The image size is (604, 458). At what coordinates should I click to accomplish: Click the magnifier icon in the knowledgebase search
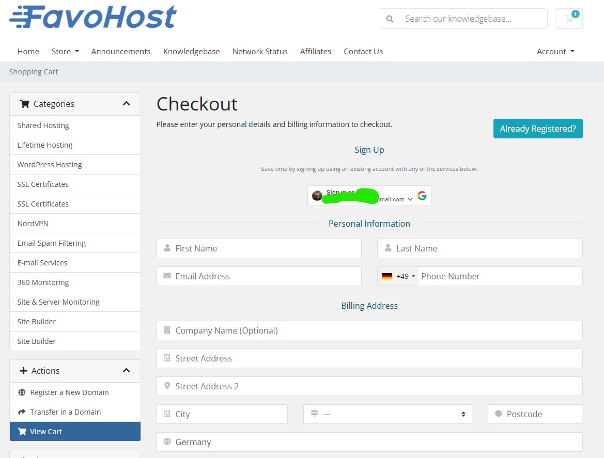390,18
